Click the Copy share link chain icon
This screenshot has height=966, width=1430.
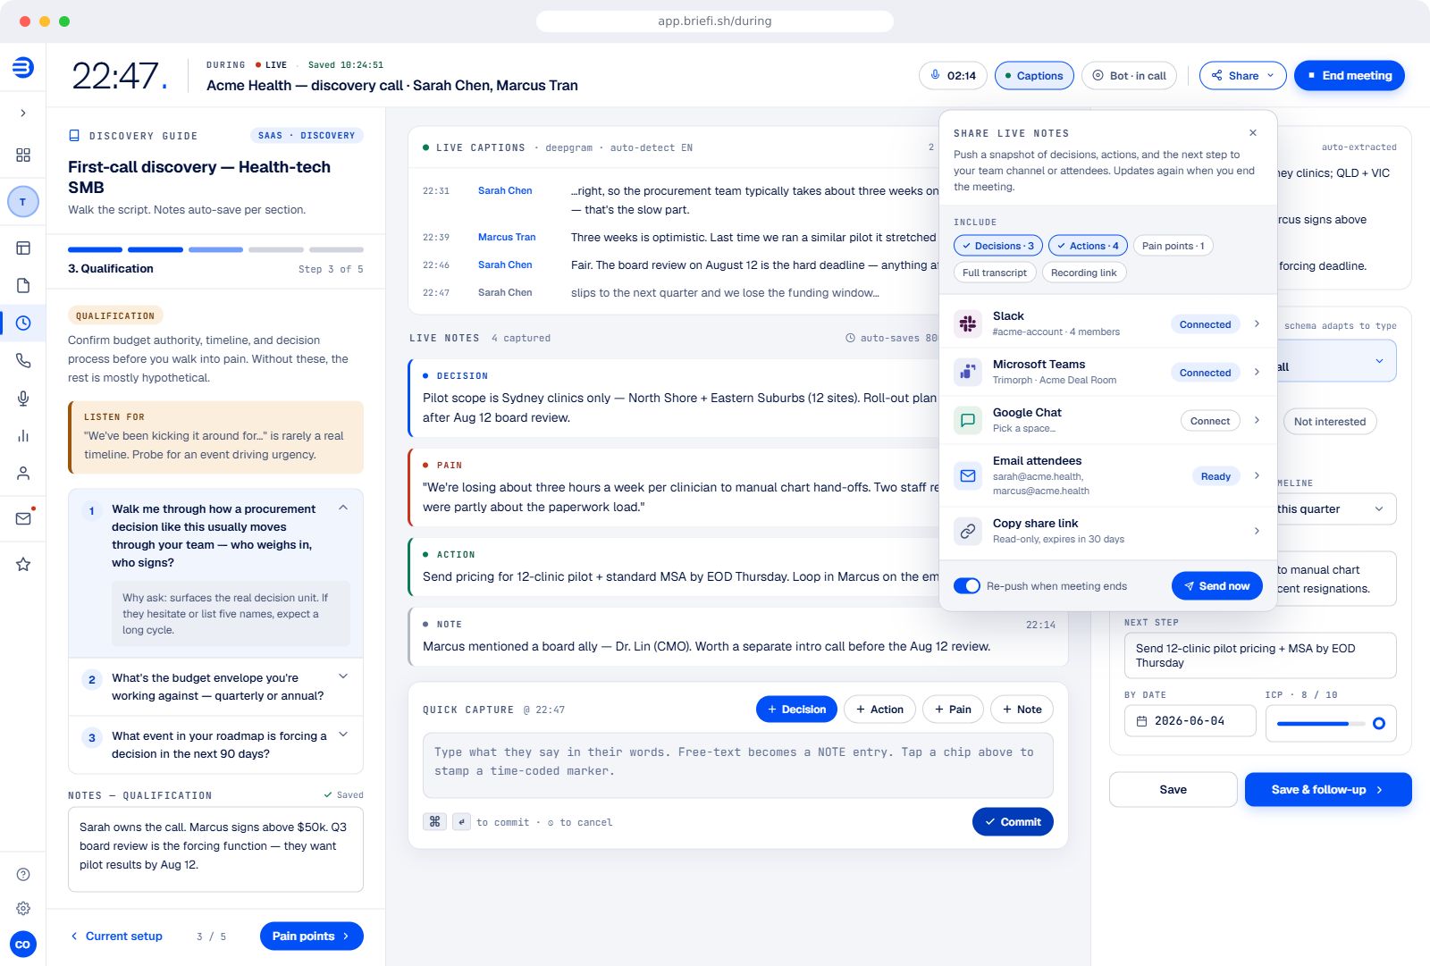pyautogui.click(x=968, y=531)
